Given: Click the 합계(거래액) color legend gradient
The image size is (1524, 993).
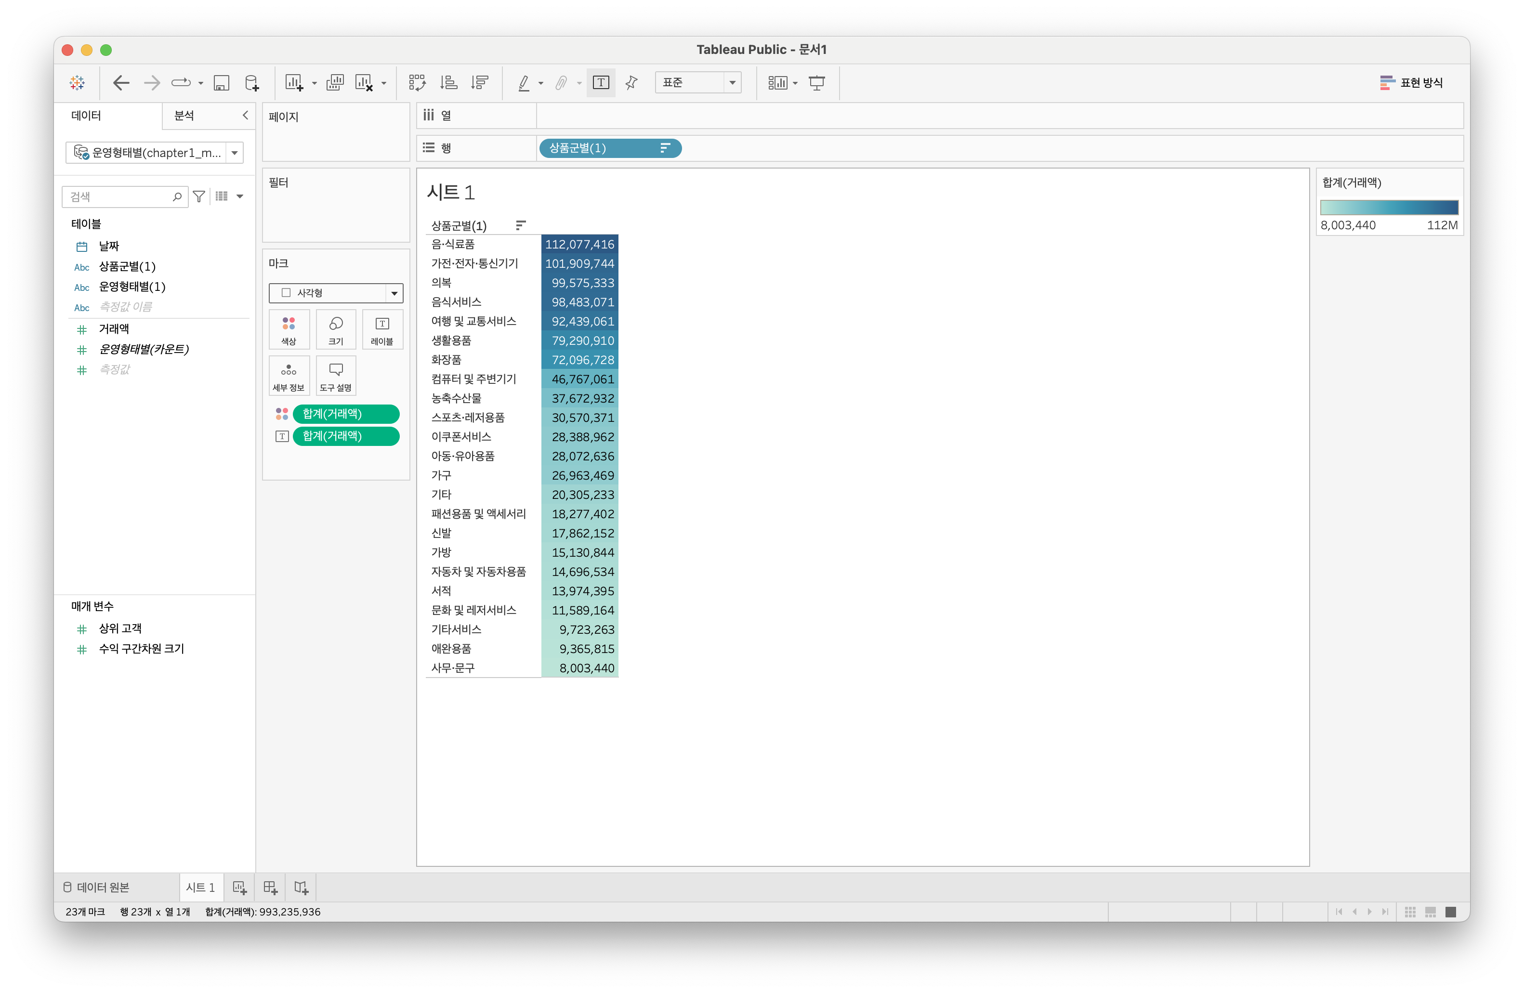Looking at the screenshot, I should click(1389, 208).
